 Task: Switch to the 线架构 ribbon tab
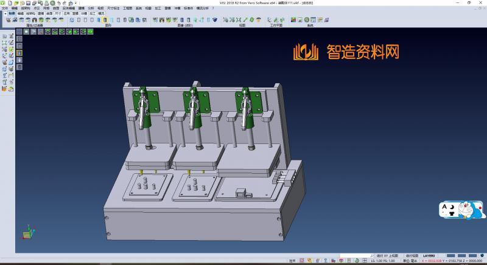[30, 13]
